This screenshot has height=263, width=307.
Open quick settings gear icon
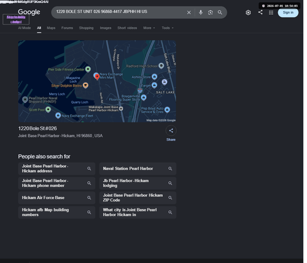(x=248, y=12)
